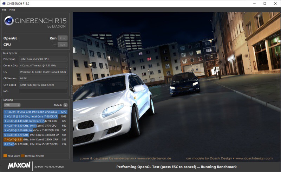Click the GFX Board AMD Radeon field
This screenshot has height=172, width=281.
[43, 85]
